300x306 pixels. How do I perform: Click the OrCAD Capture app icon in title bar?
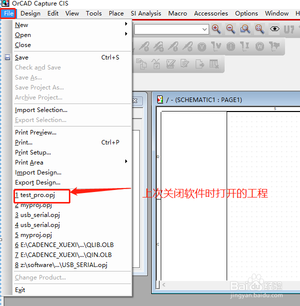click(5, 3)
